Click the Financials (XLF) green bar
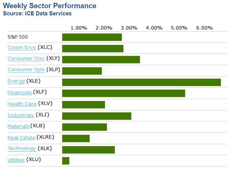 (124, 93)
